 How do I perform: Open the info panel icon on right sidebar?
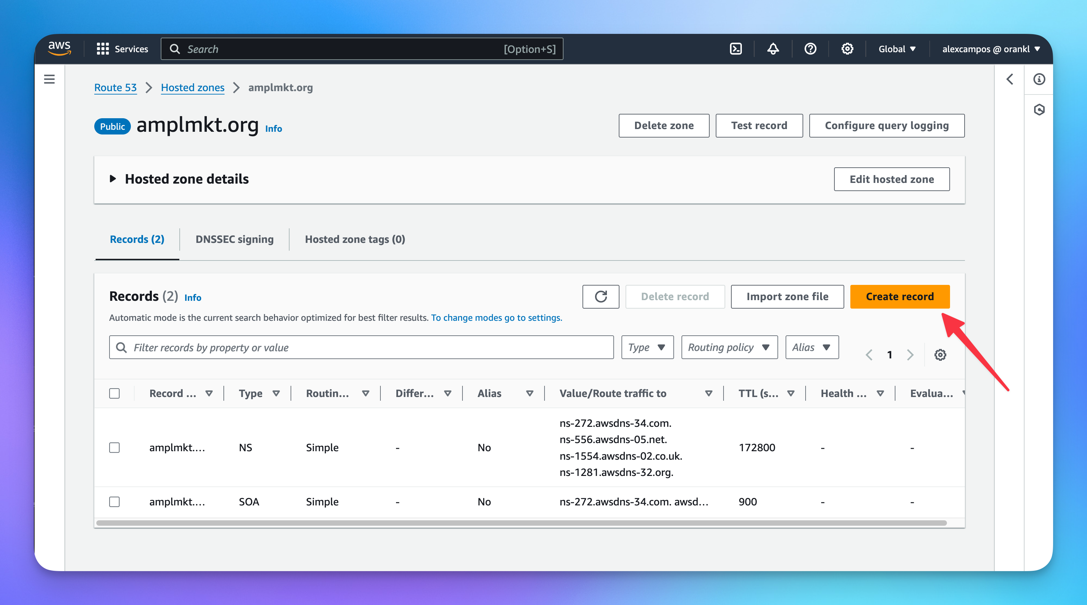pyautogui.click(x=1039, y=79)
